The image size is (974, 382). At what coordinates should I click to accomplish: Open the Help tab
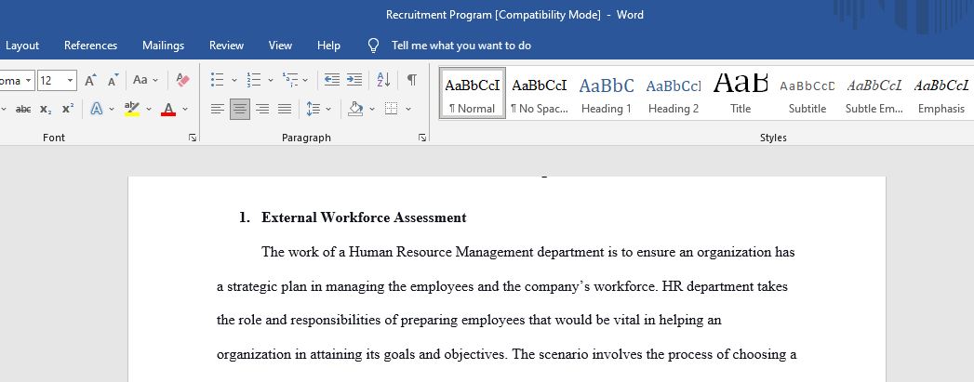pos(328,46)
